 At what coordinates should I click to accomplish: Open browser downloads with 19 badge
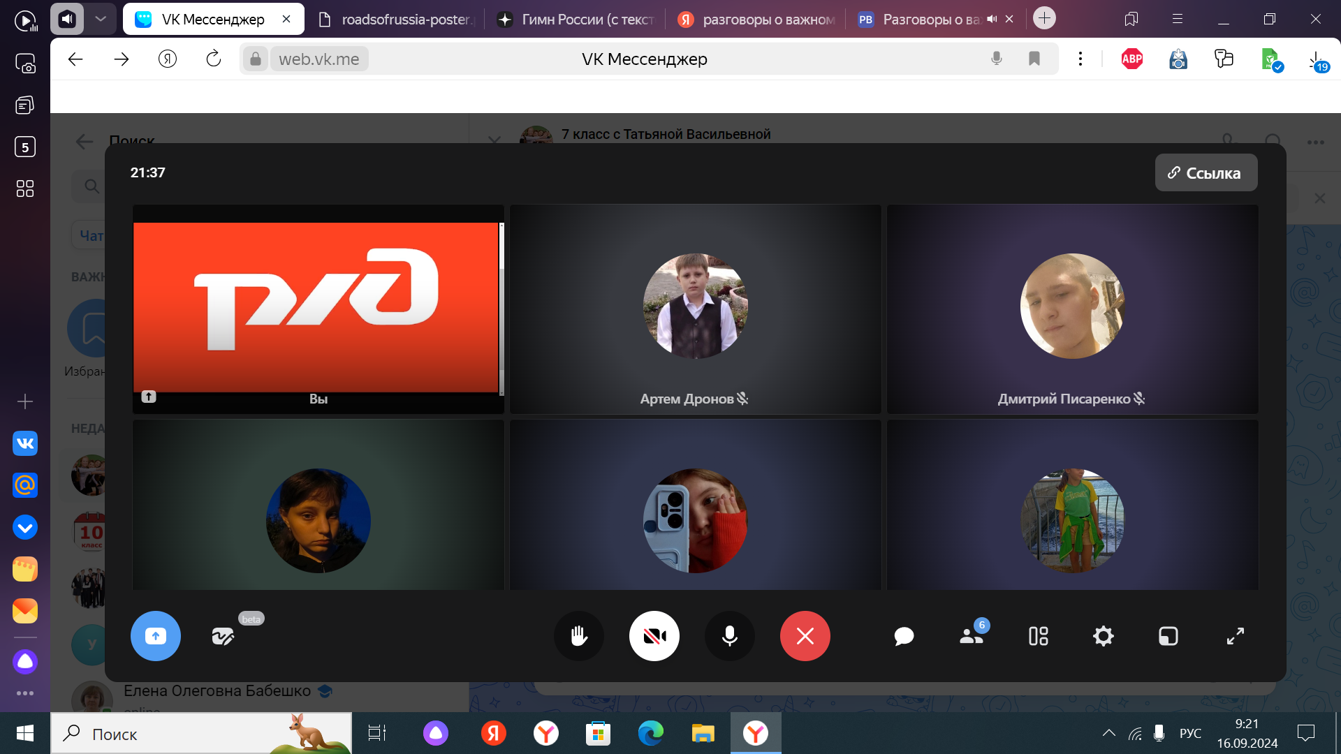tap(1317, 61)
